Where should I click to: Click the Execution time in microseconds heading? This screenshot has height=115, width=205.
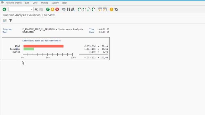point(42,41)
